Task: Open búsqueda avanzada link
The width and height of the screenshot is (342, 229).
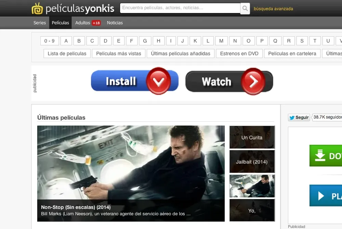Action: coord(273,9)
